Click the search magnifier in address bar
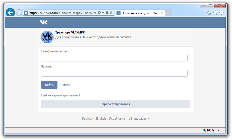This screenshot has width=232, height=140. tap(99, 13)
